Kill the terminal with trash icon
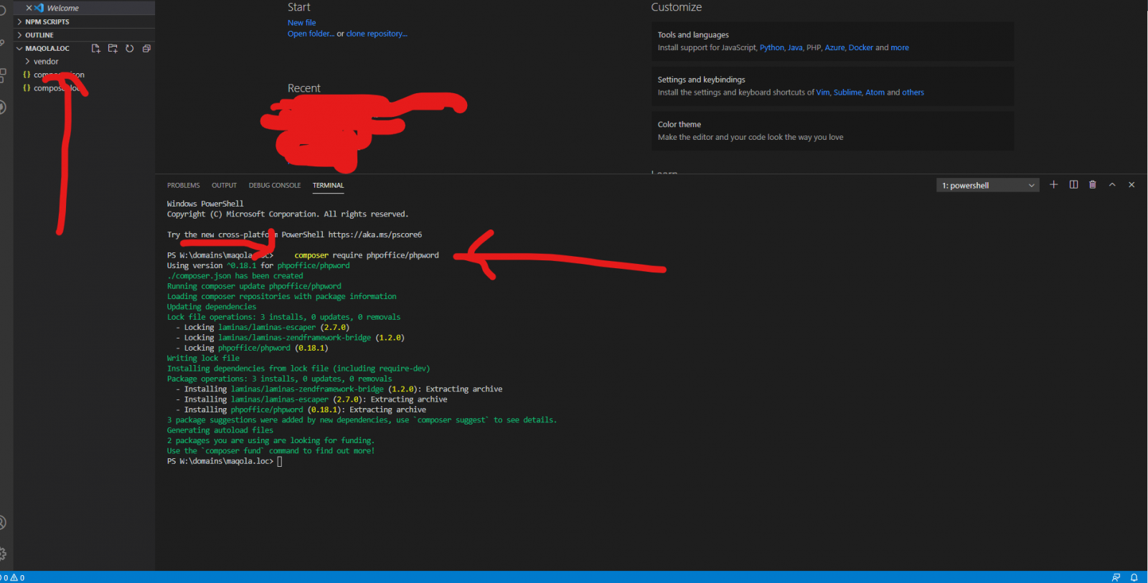 [1093, 185]
